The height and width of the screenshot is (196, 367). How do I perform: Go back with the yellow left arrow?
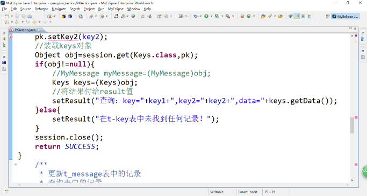point(34,22)
